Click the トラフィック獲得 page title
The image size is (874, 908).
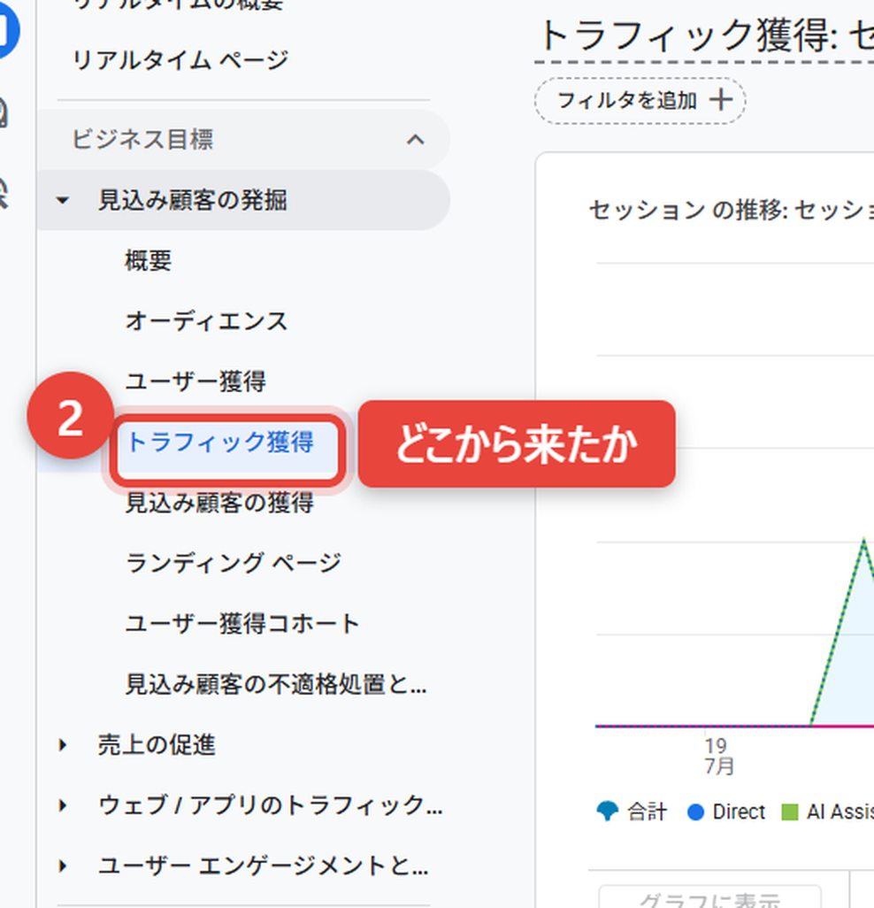706,36
